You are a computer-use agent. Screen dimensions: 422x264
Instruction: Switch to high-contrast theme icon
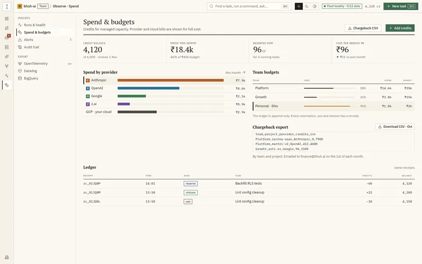coord(314,6)
